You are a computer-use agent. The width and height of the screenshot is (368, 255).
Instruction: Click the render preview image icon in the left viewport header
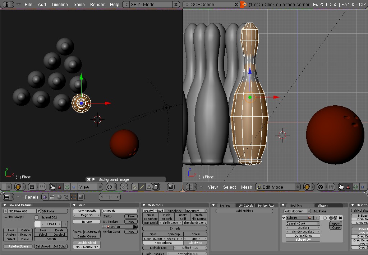(171, 187)
